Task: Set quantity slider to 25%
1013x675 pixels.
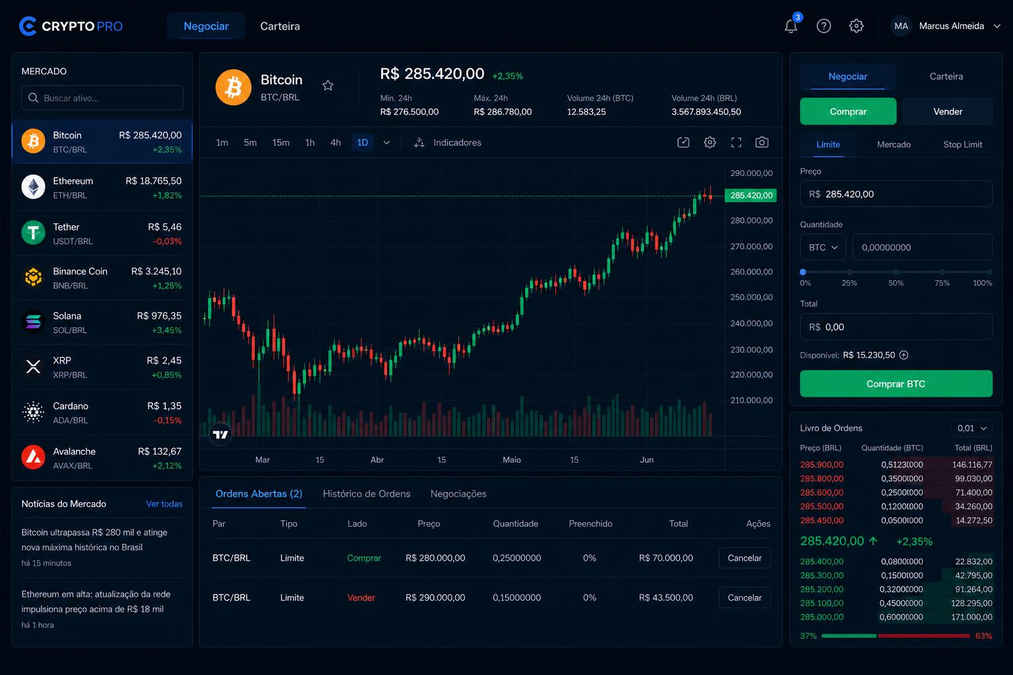Action: tap(849, 272)
